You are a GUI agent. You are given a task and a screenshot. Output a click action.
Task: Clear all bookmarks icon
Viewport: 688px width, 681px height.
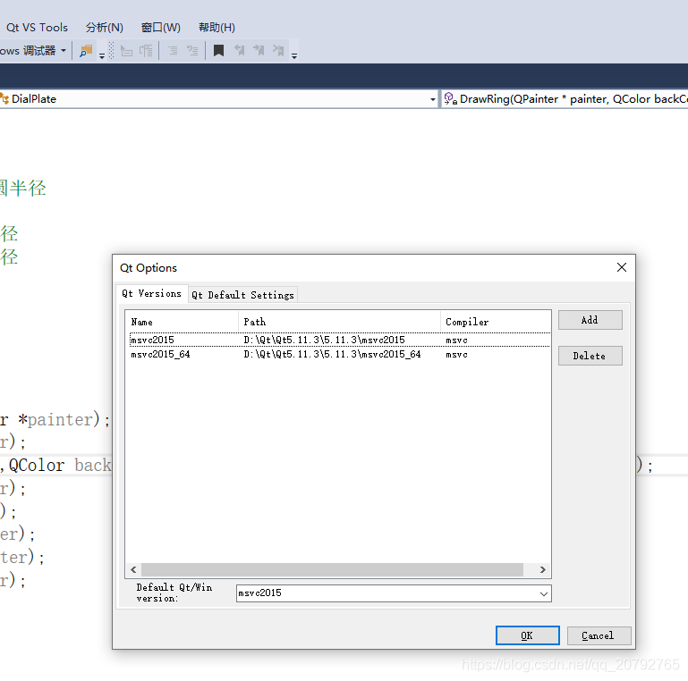[278, 51]
